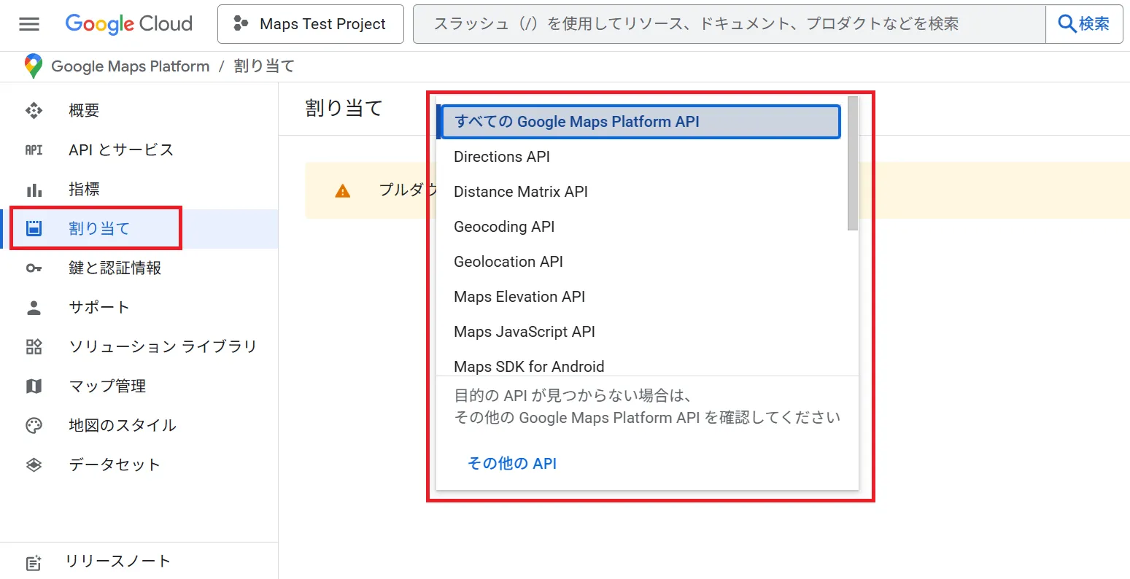The width and height of the screenshot is (1130, 579).
Task: Click the 検索 search button
Action: click(x=1084, y=24)
